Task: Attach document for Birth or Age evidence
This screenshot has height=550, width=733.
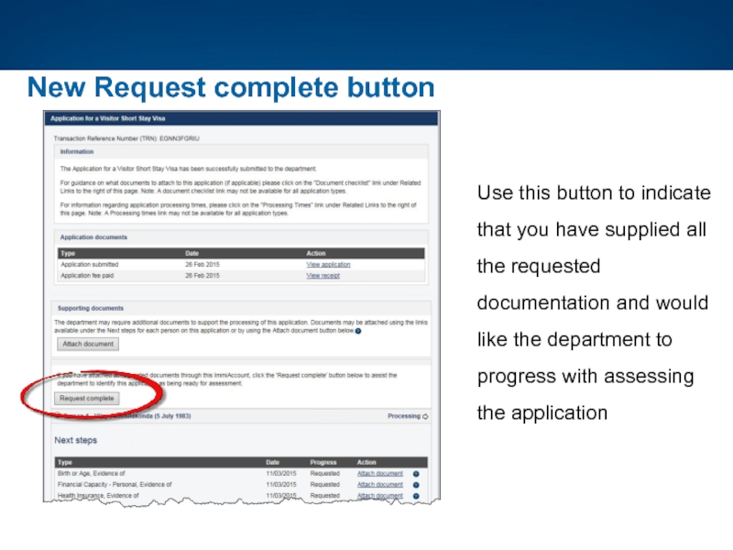Action: click(380, 474)
